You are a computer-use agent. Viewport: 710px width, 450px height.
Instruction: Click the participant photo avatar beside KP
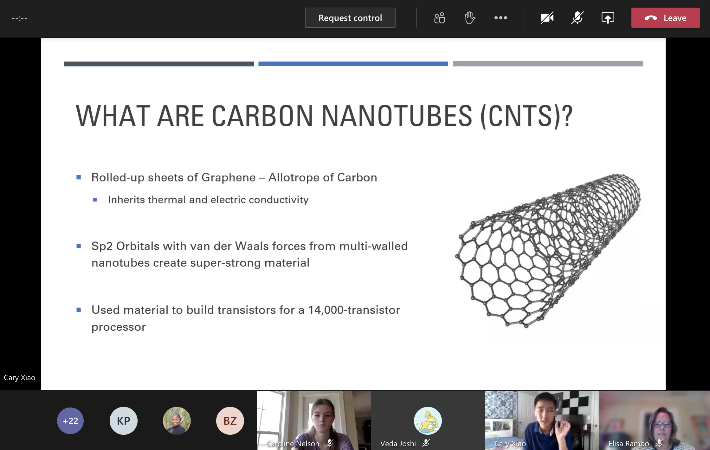click(177, 420)
